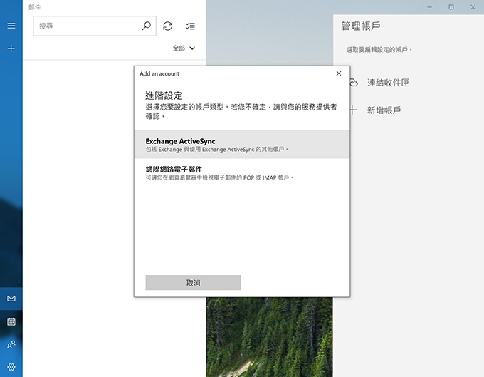The height and width of the screenshot is (377, 484).
Task: Choose 網際網路電子郵件 account type
Action: click(242, 172)
